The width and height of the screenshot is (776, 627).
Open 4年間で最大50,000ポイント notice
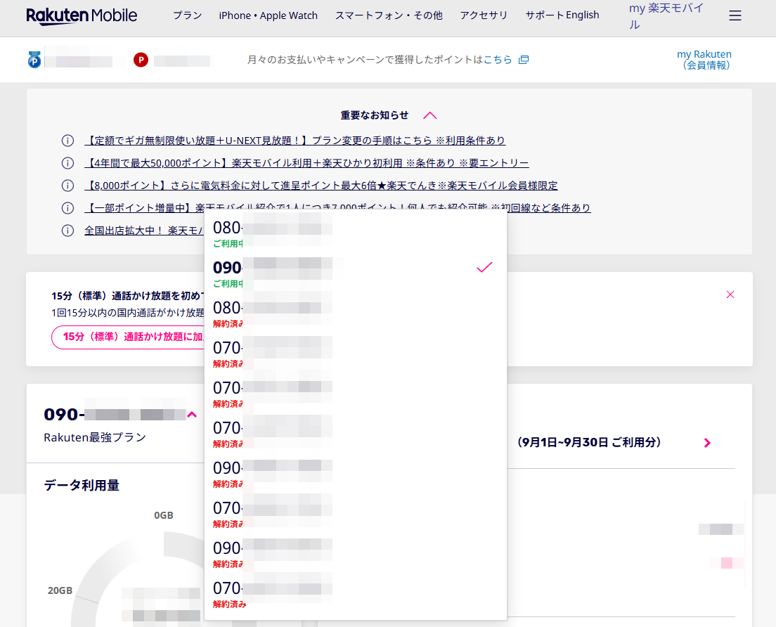tap(307, 163)
